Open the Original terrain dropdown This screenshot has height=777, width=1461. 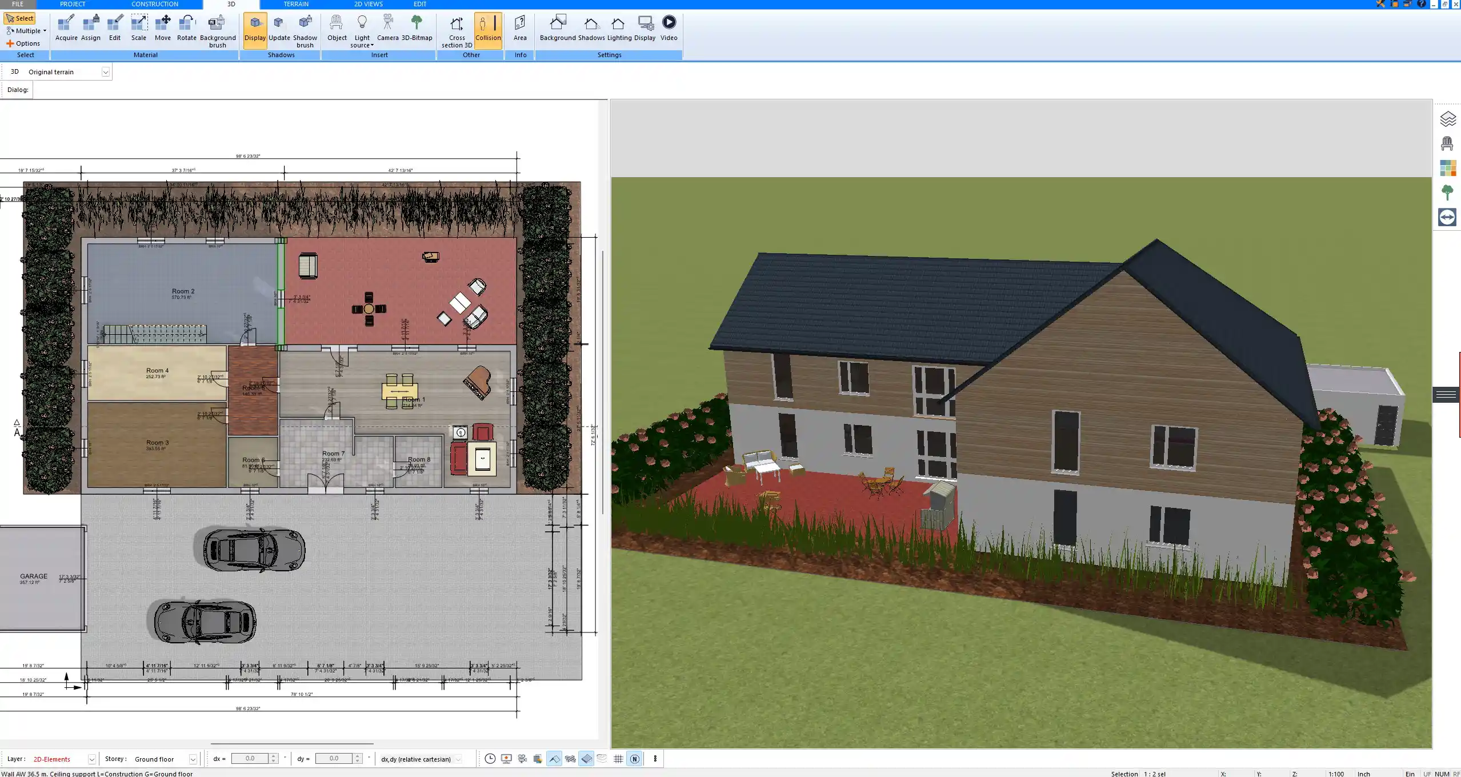click(x=106, y=71)
